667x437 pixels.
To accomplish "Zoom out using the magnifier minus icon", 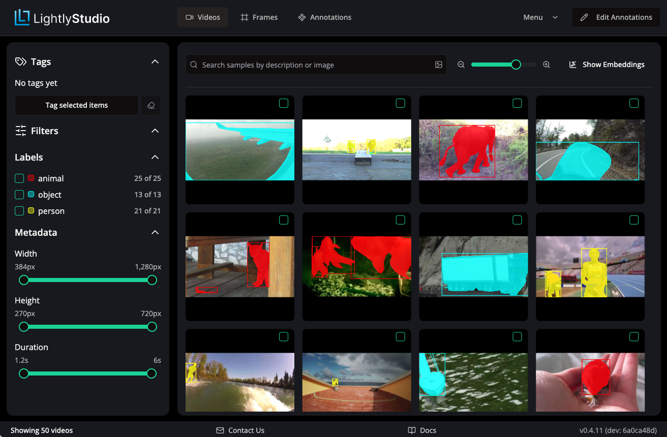I will tap(461, 65).
